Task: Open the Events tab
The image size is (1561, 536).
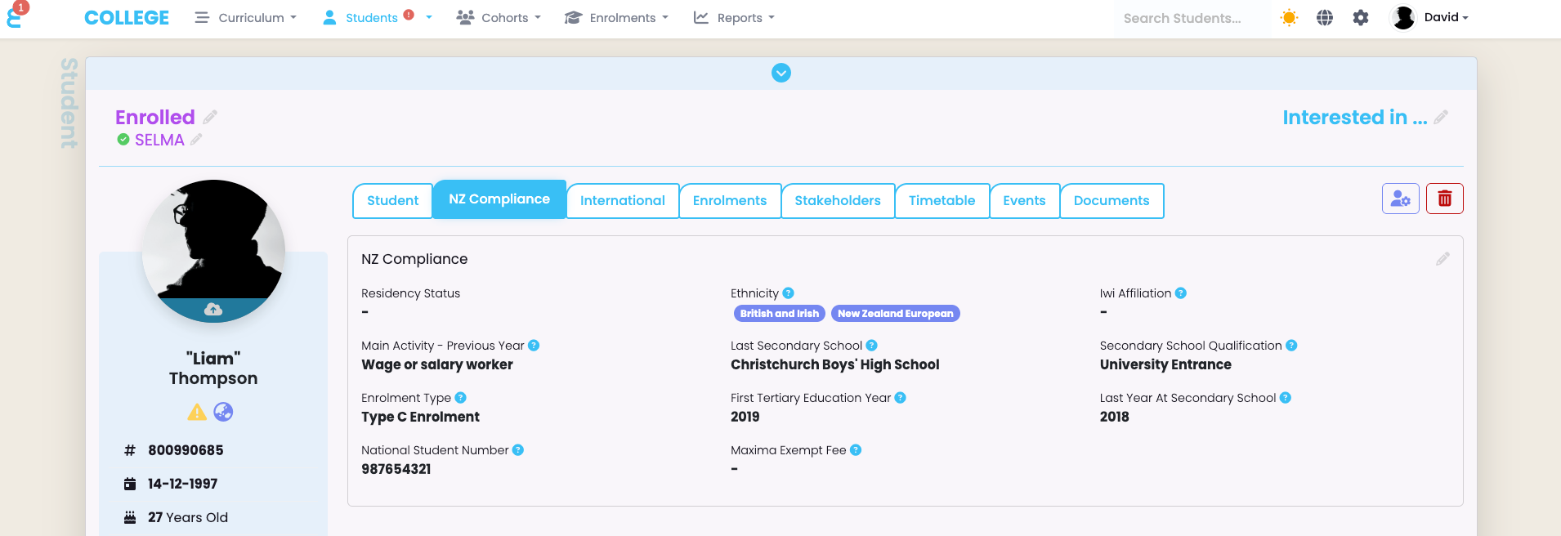Action: (x=1025, y=200)
